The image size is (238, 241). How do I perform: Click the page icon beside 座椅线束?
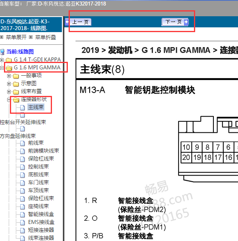click(23, 207)
